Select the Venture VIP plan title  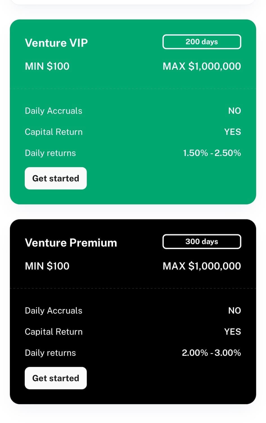coord(56,43)
